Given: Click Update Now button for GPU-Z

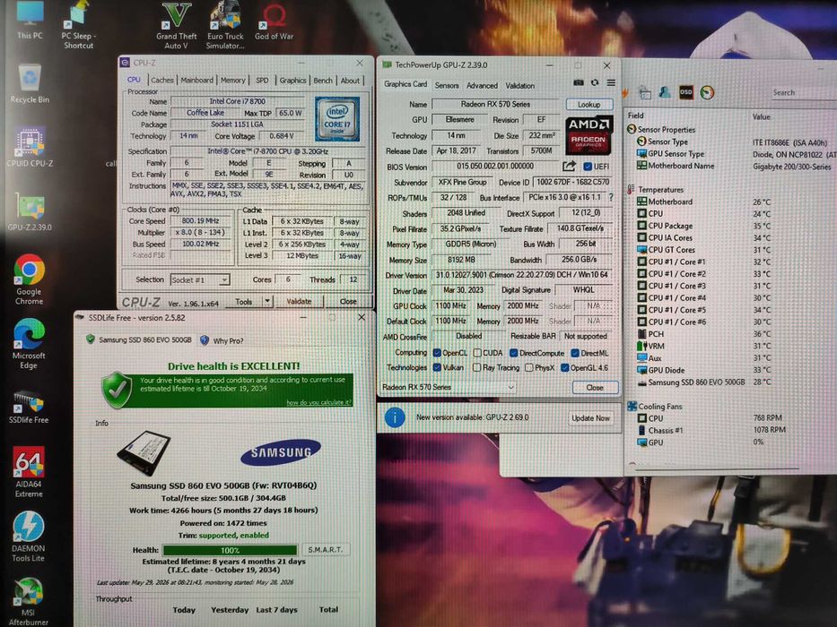Looking at the screenshot, I should pos(590,418).
